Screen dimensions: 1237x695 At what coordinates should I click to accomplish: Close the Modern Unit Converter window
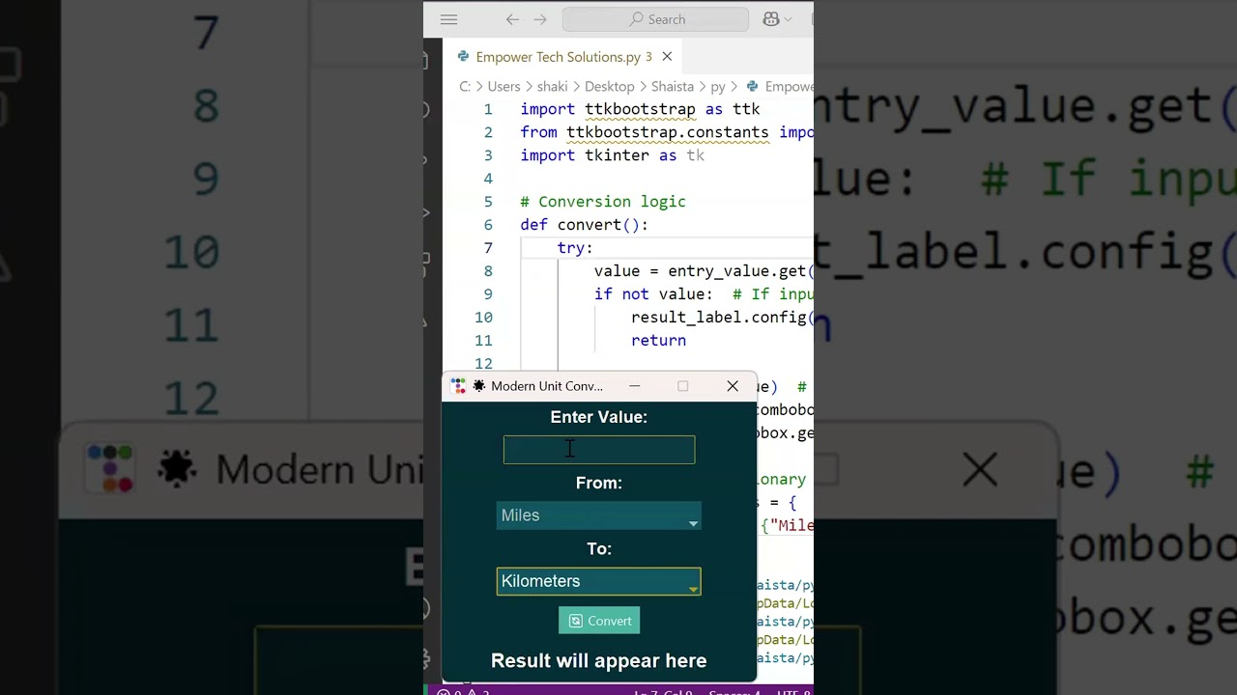point(733,386)
